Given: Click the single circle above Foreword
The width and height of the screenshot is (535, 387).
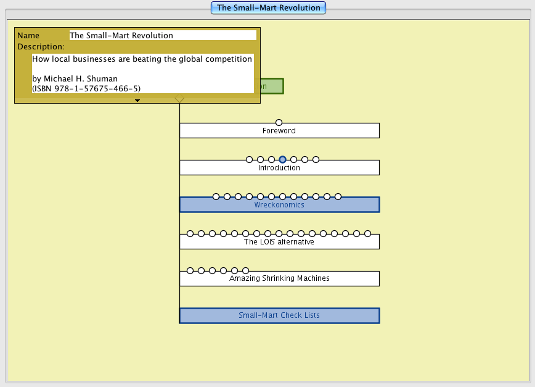Looking at the screenshot, I should point(279,123).
